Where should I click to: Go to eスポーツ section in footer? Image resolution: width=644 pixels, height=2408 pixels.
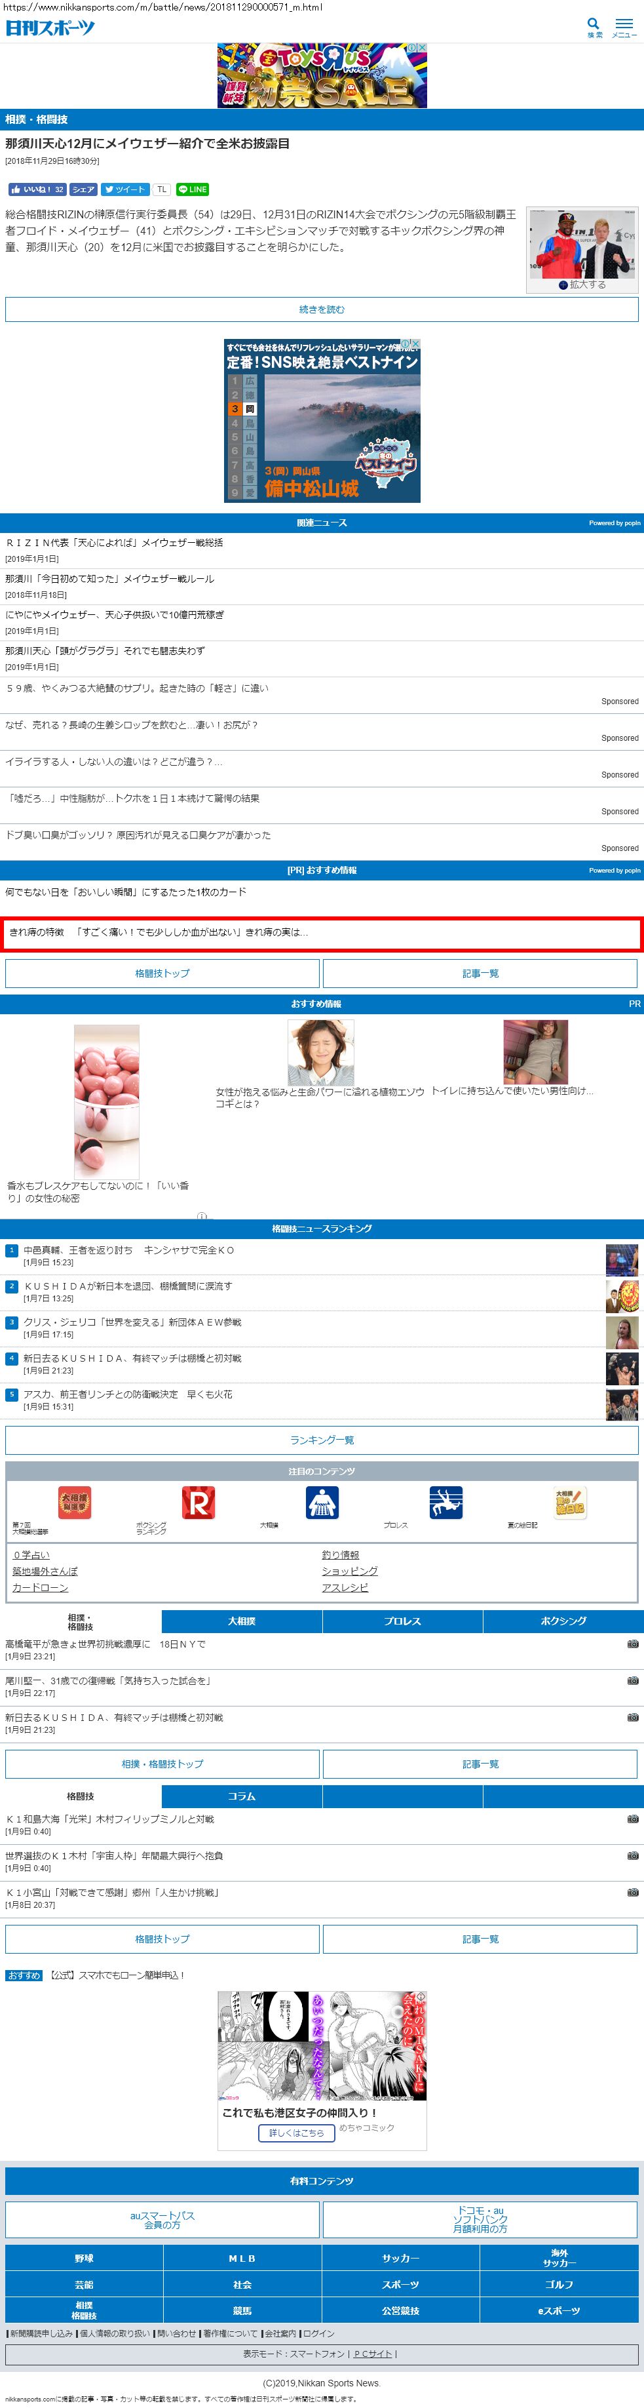coord(559,2310)
